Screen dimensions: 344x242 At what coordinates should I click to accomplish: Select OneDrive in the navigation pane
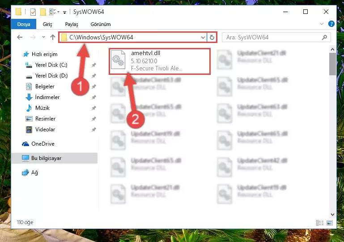pyautogui.click(x=43, y=144)
